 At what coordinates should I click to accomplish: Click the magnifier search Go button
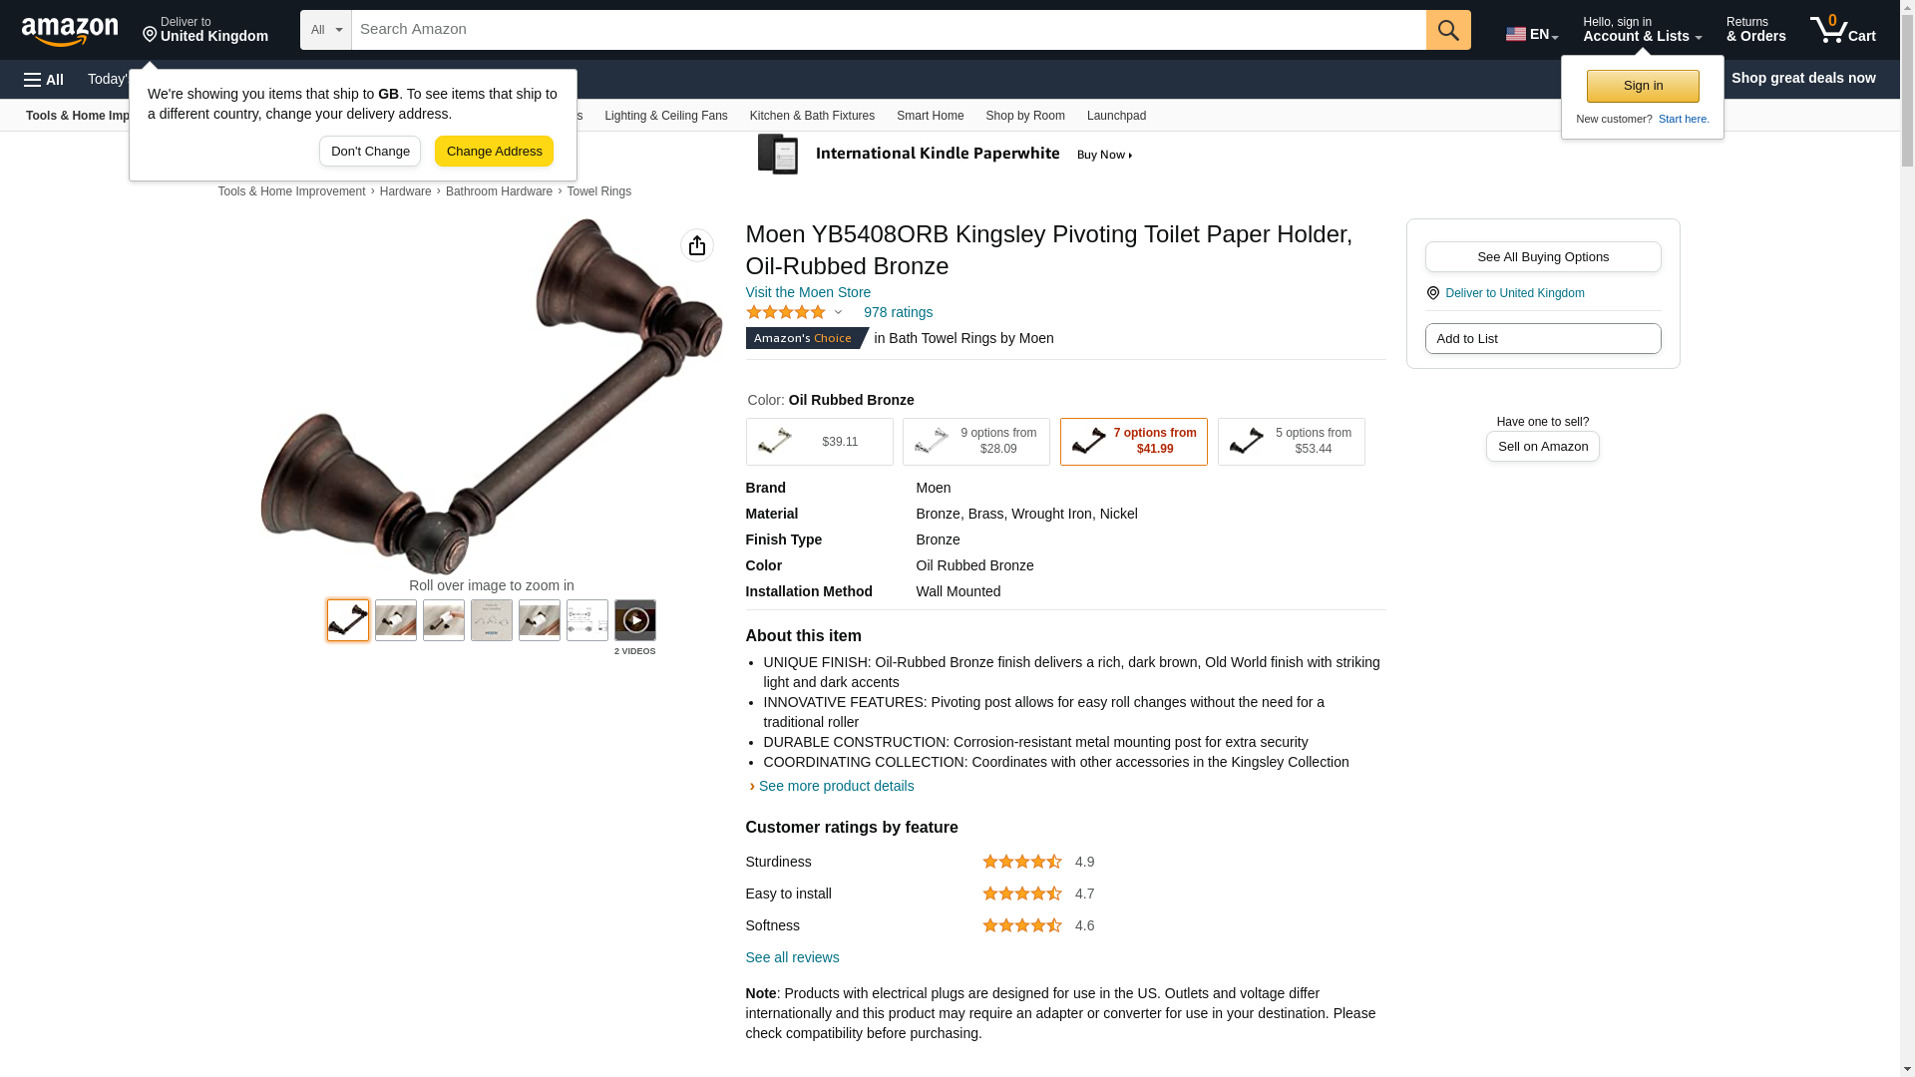(1448, 30)
